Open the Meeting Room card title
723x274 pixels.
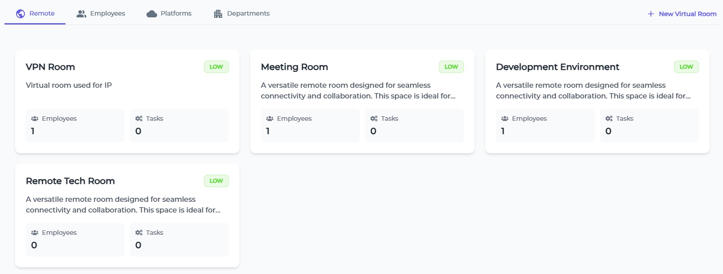[x=294, y=67]
